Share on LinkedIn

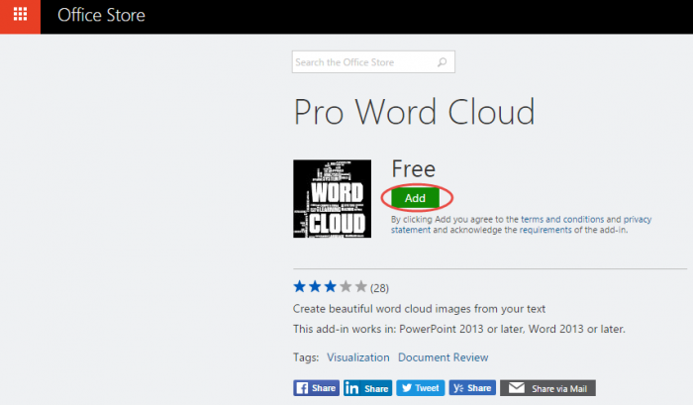point(367,388)
